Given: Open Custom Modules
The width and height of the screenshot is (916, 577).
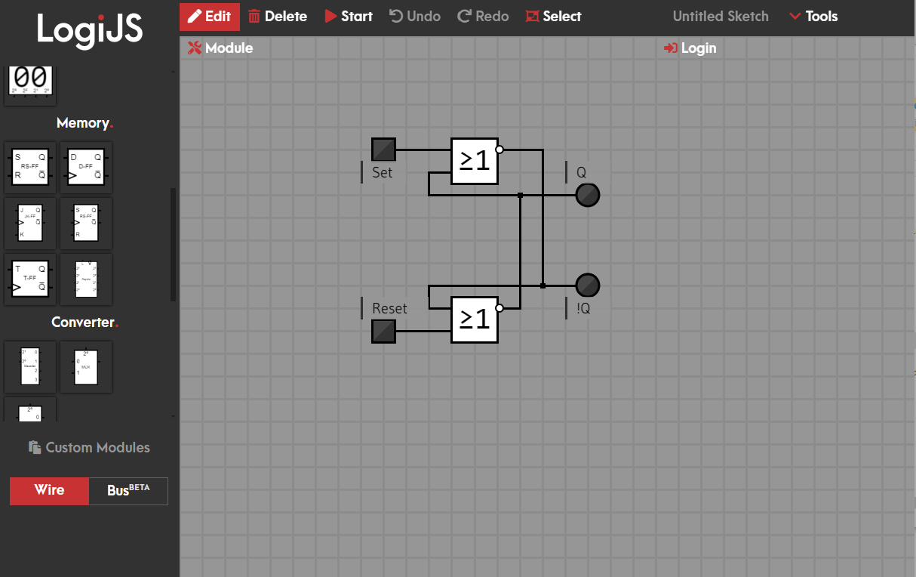Looking at the screenshot, I should click(89, 447).
